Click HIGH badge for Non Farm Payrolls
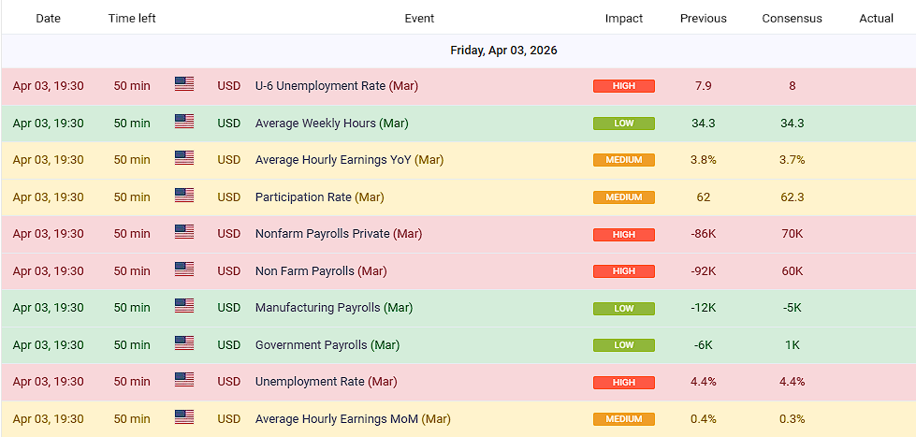Viewport: 916px width, 437px height. coord(624,271)
